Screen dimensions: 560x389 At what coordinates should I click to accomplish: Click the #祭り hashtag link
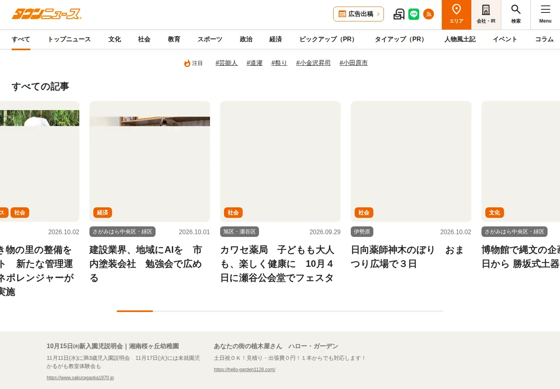coord(279,63)
